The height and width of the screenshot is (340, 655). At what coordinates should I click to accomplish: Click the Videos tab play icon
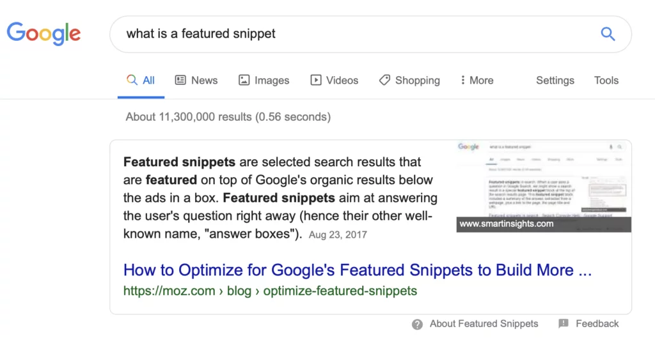[315, 81]
